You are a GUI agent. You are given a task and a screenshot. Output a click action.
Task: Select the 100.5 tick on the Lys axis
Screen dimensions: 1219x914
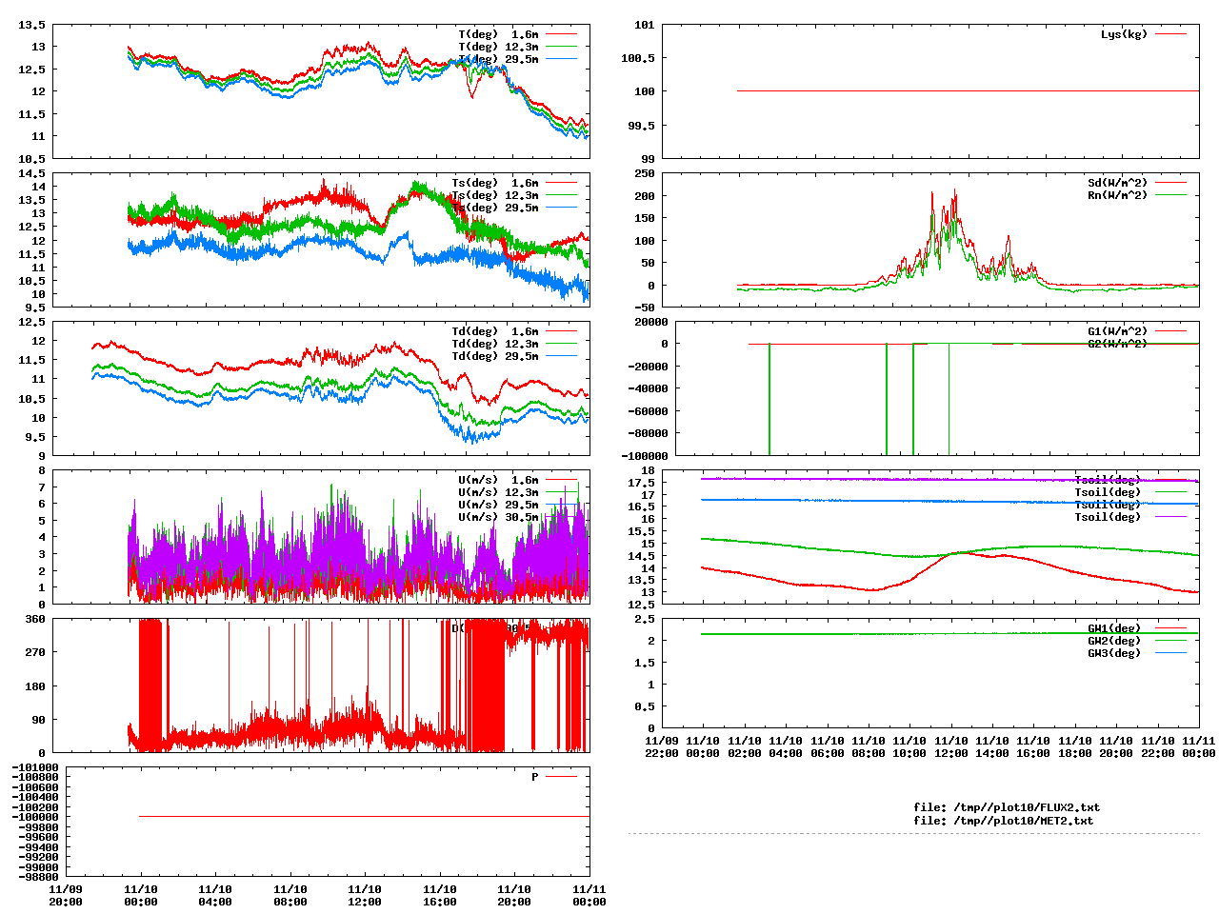(638, 58)
